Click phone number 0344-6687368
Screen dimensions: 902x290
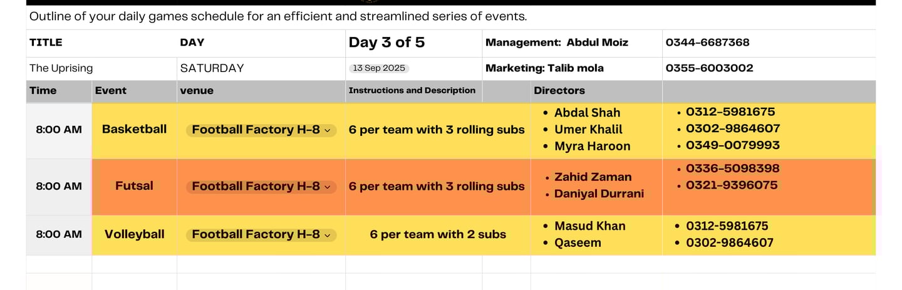pos(707,43)
